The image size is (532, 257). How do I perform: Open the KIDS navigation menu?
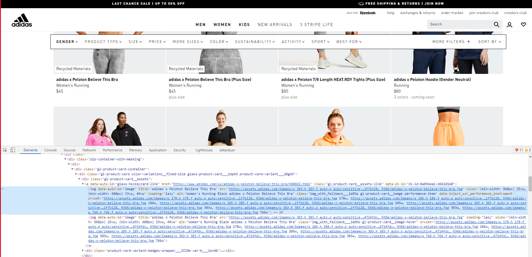(244, 25)
